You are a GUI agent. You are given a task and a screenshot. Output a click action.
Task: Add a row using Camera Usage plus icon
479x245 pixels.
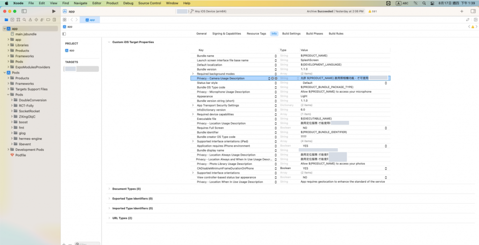point(273,78)
